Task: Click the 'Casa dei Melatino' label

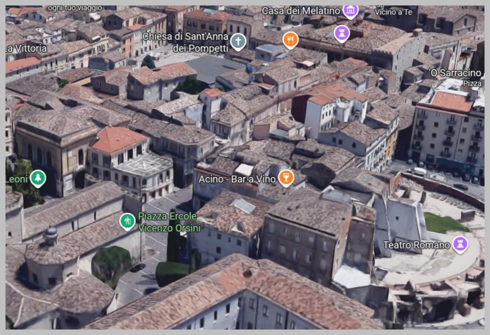Action: pyautogui.click(x=301, y=10)
